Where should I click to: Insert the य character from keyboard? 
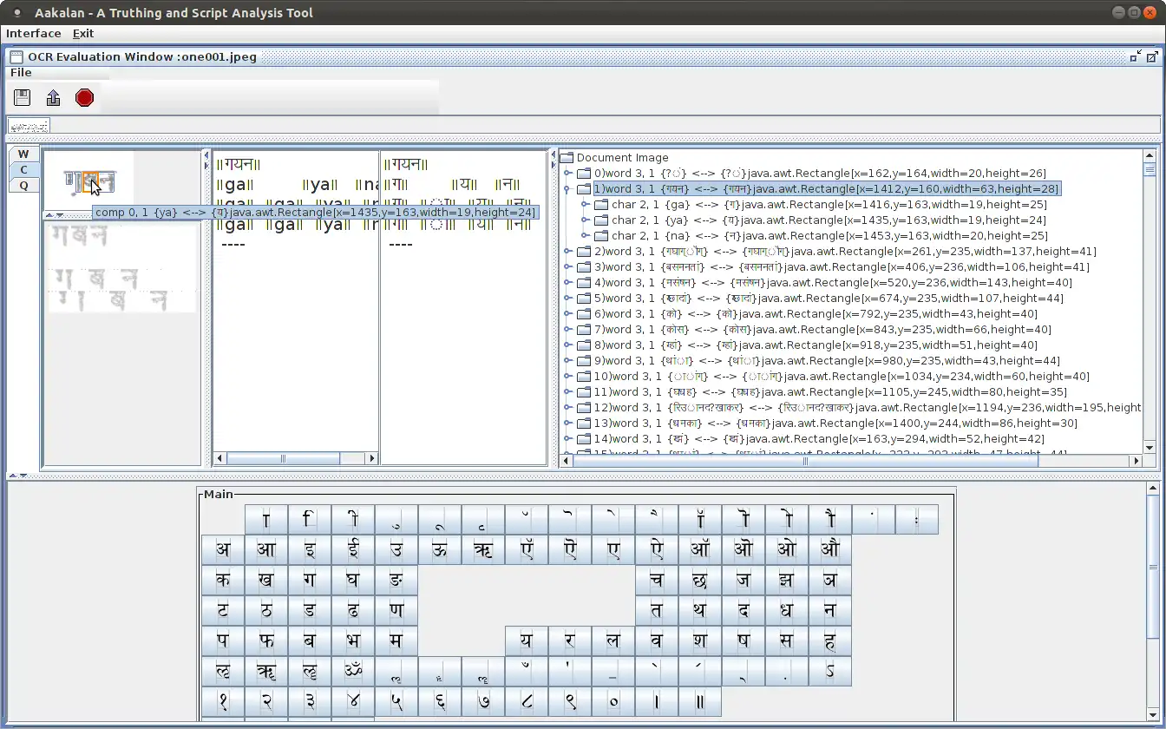pyautogui.click(x=527, y=640)
